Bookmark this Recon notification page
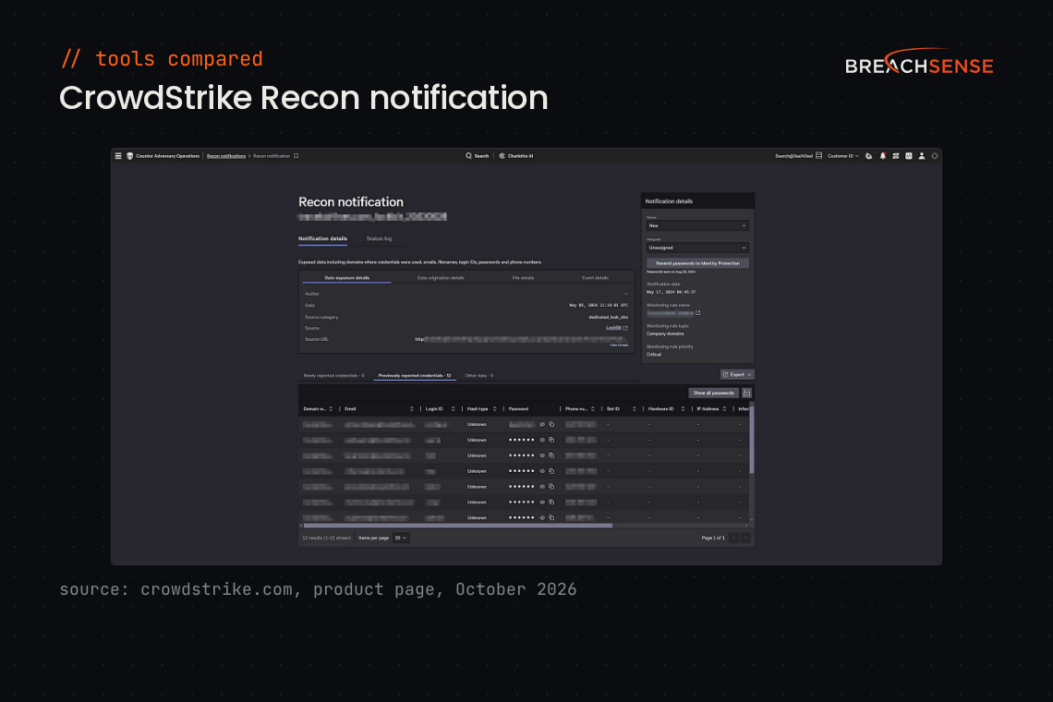 pyautogui.click(x=297, y=156)
